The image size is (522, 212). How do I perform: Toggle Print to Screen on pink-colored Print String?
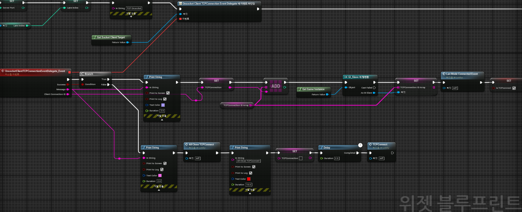pos(165,163)
